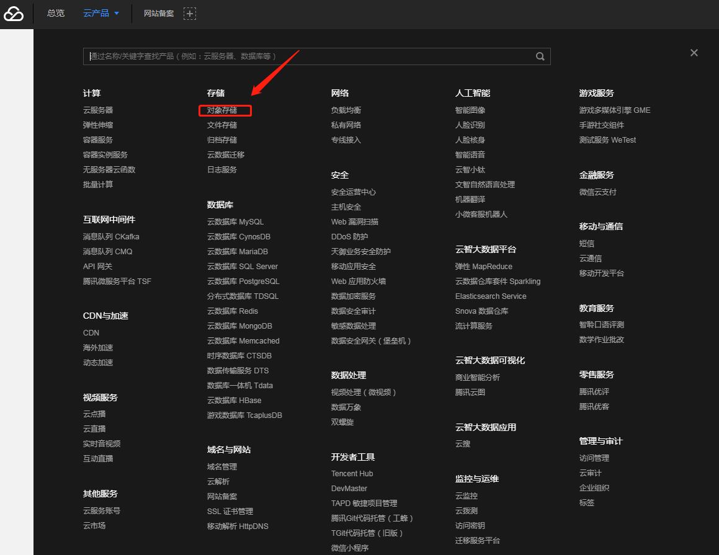Click the search magnifier icon
Screen dimensions: 719x555
pos(540,56)
